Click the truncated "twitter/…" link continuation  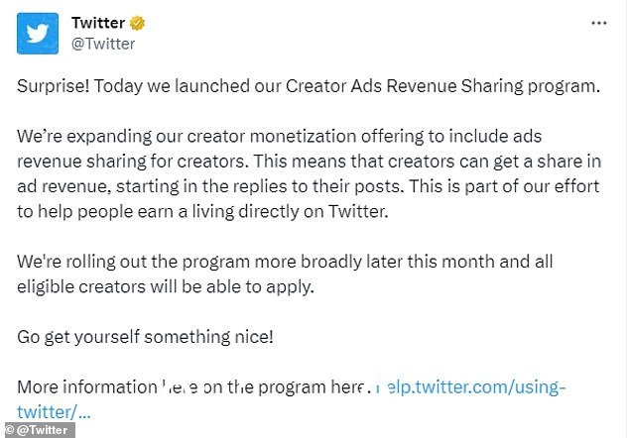coord(54,412)
